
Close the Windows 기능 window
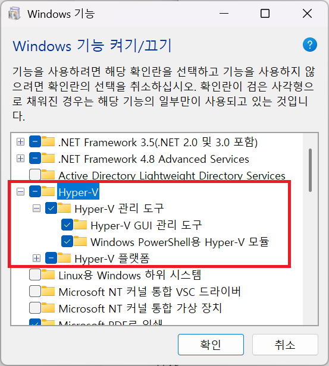pyautogui.click(x=307, y=14)
